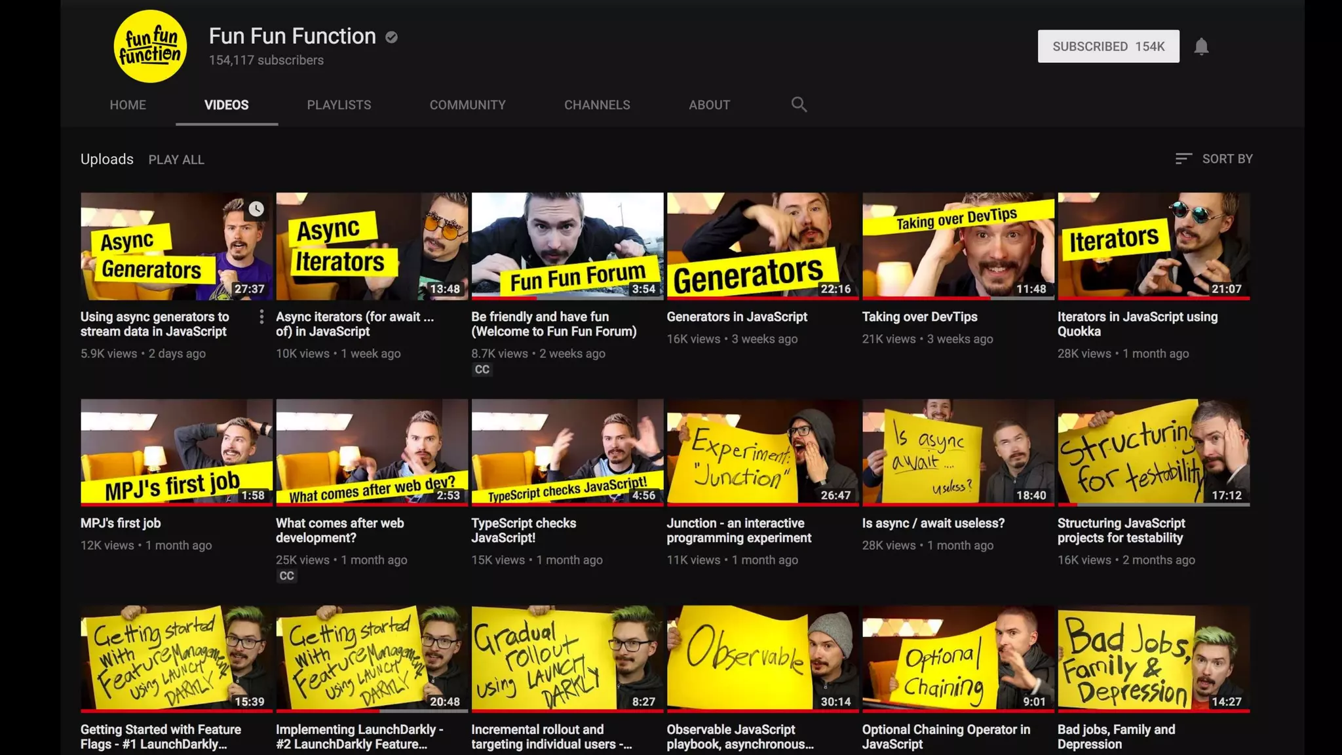
Task: Open the Is async / await useless? link
Action: pos(933,524)
